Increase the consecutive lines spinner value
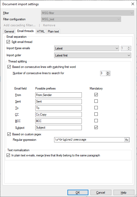Image resolution: width=137 pixels, height=197 pixels. pos(108,72)
